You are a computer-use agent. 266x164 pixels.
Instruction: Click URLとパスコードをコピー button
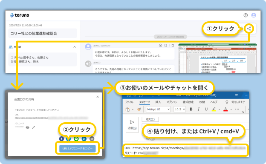[x=77, y=148]
